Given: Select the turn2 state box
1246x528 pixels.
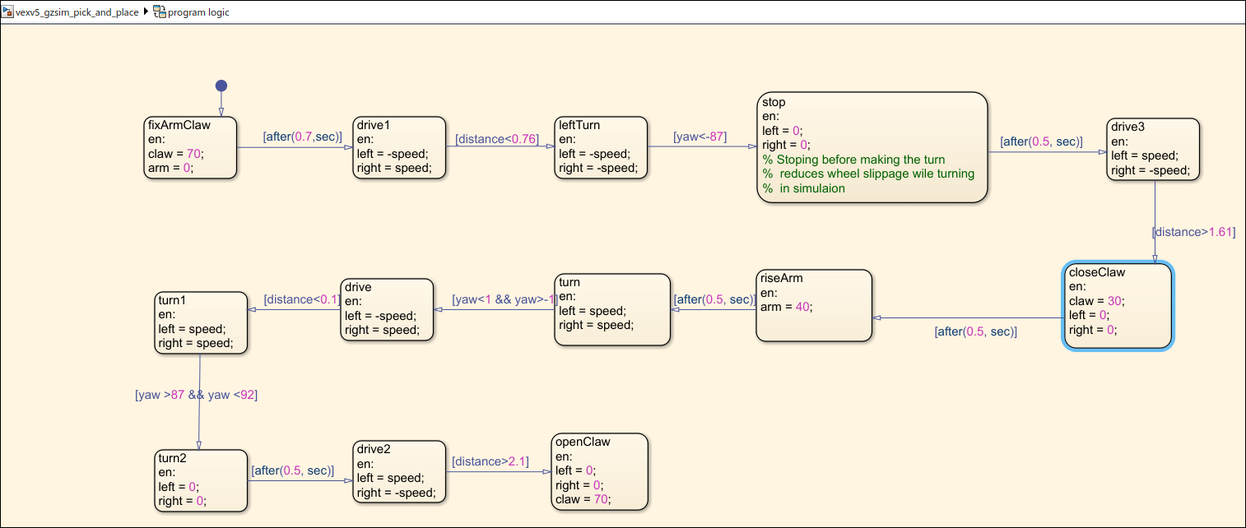Looking at the screenshot, I should click(x=200, y=480).
